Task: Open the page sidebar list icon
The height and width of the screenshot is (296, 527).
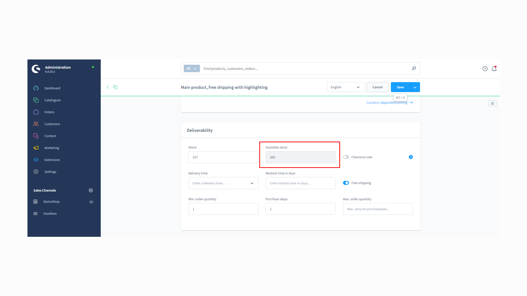Action: pos(492,103)
